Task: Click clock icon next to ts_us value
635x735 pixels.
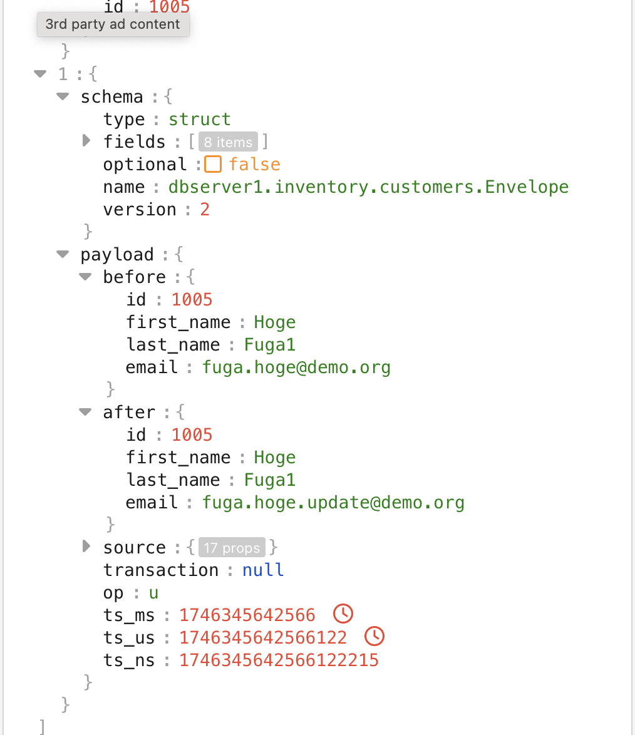Action: pos(374,636)
